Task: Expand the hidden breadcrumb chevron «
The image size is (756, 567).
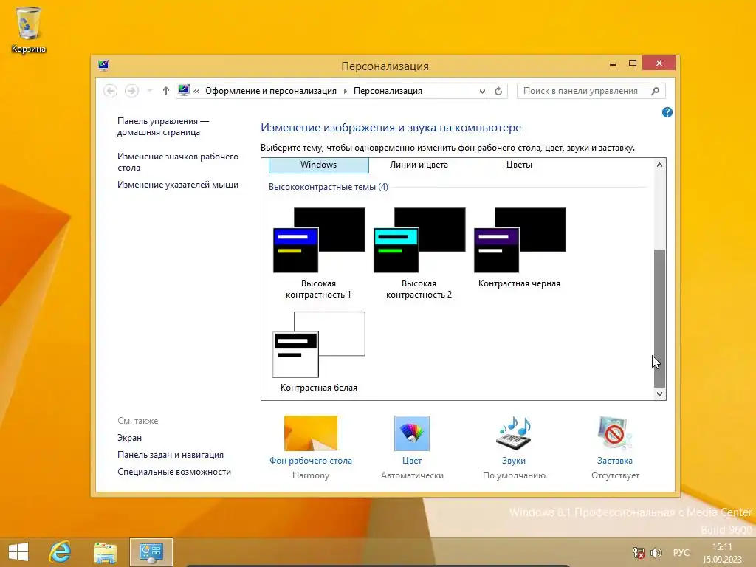Action: point(196,91)
